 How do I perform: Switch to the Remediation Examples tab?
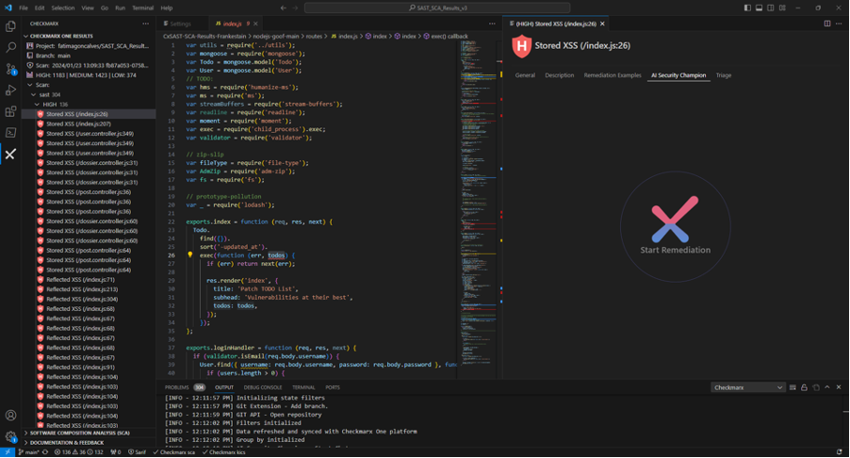[x=612, y=75]
